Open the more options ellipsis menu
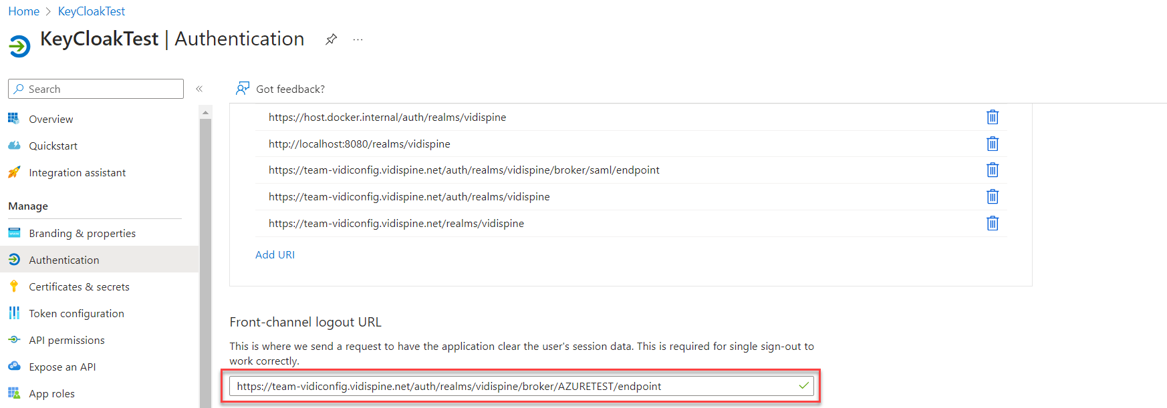 pos(358,39)
